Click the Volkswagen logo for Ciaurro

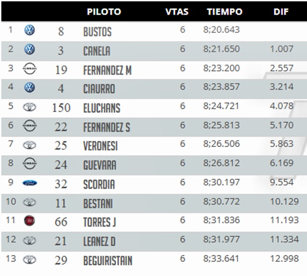[30, 88]
